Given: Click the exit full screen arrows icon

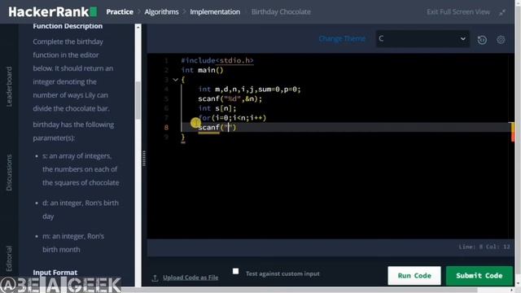Looking at the screenshot, I should click(x=502, y=12).
